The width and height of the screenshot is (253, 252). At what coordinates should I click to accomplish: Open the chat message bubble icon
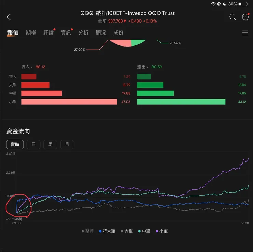coord(245,17)
